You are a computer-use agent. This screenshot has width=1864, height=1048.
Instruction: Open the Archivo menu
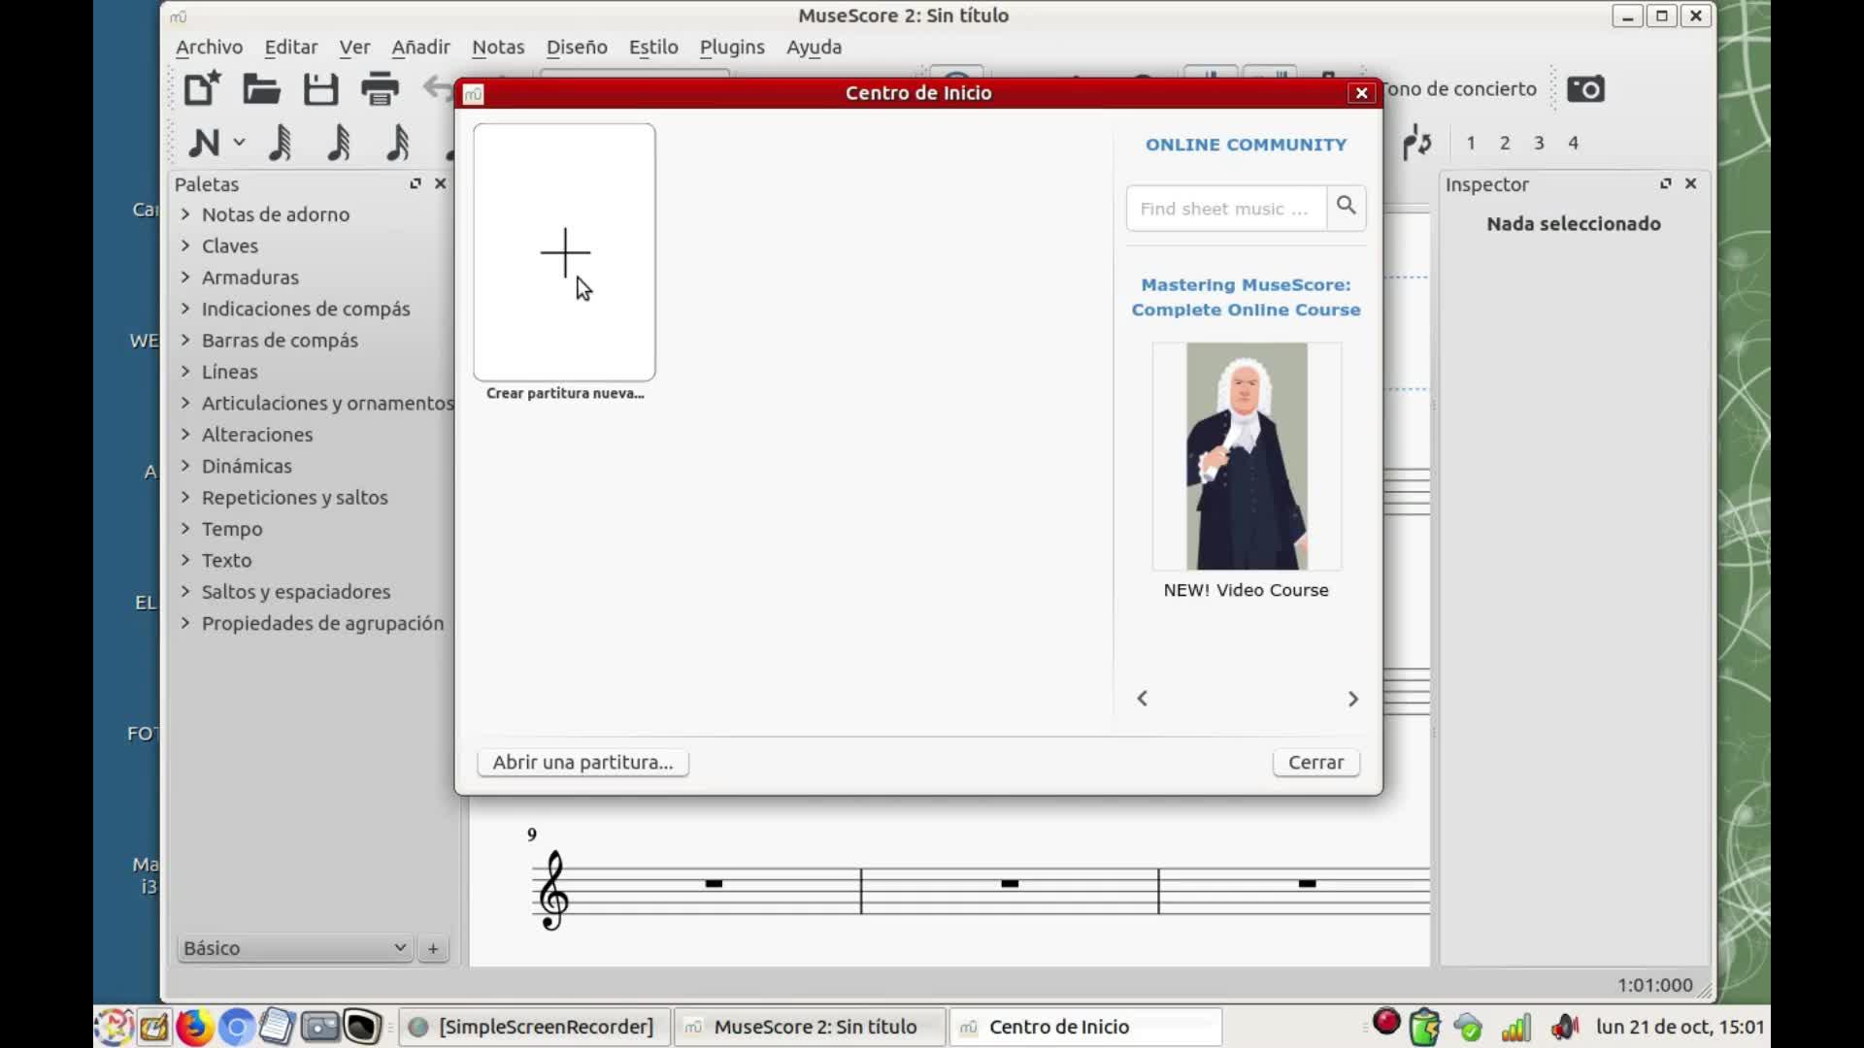tap(209, 47)
